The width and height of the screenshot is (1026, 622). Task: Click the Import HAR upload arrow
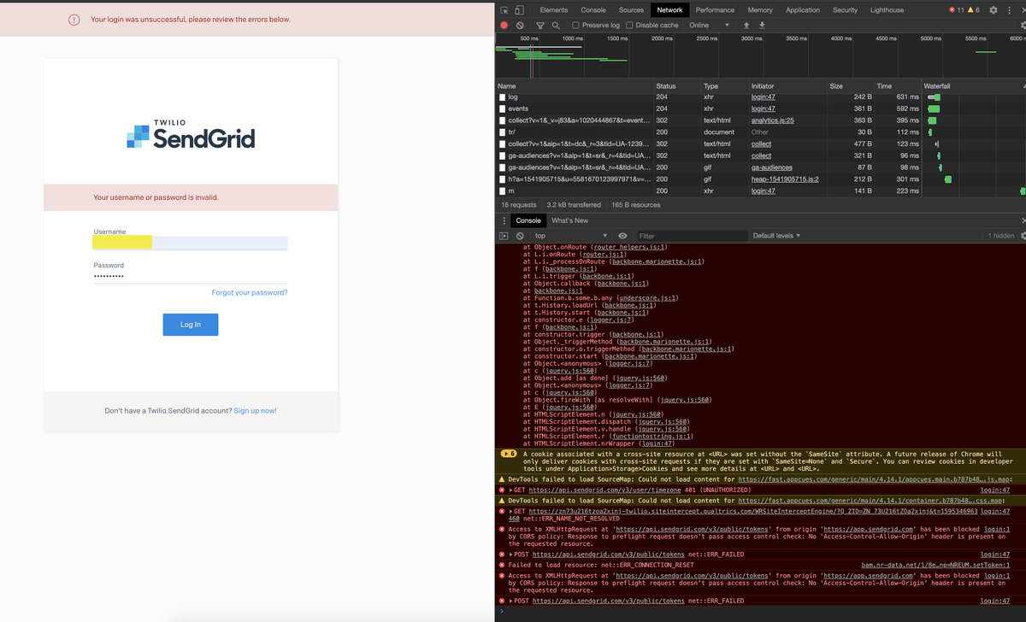pos(747,26)
